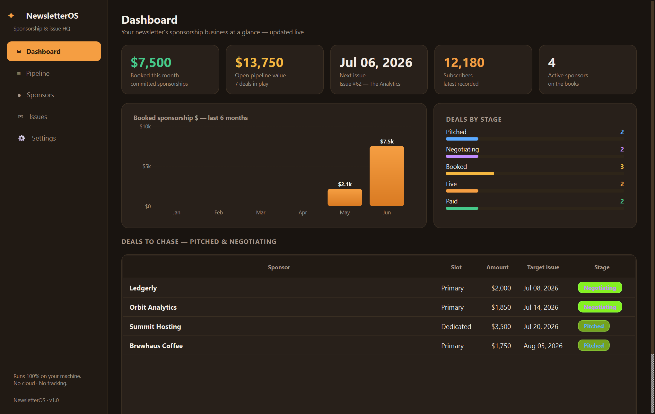Click the $10k axis label
Image resolution: width=655 pixels, height=414 pixels.
click(145, 126)
